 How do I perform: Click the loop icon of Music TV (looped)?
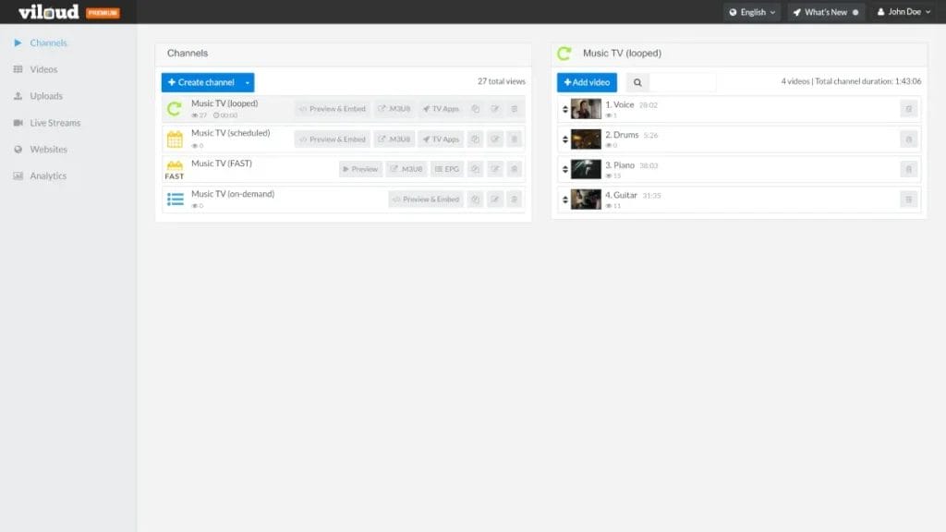point(174,109)
